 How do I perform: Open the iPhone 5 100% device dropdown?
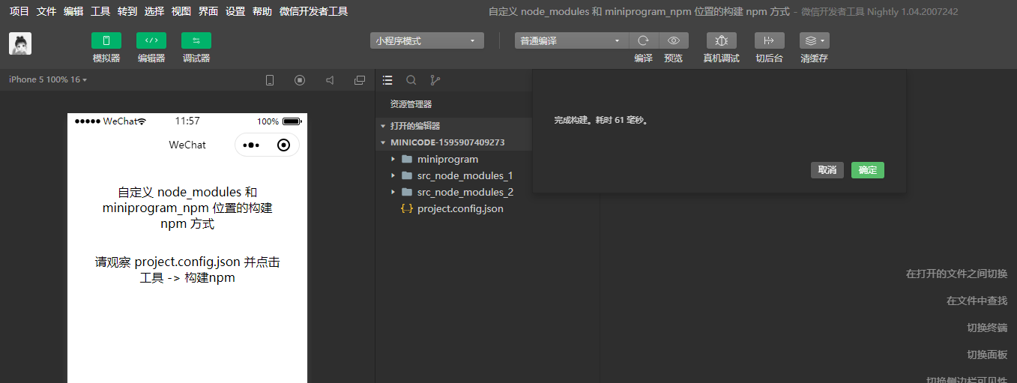point(48,79)
